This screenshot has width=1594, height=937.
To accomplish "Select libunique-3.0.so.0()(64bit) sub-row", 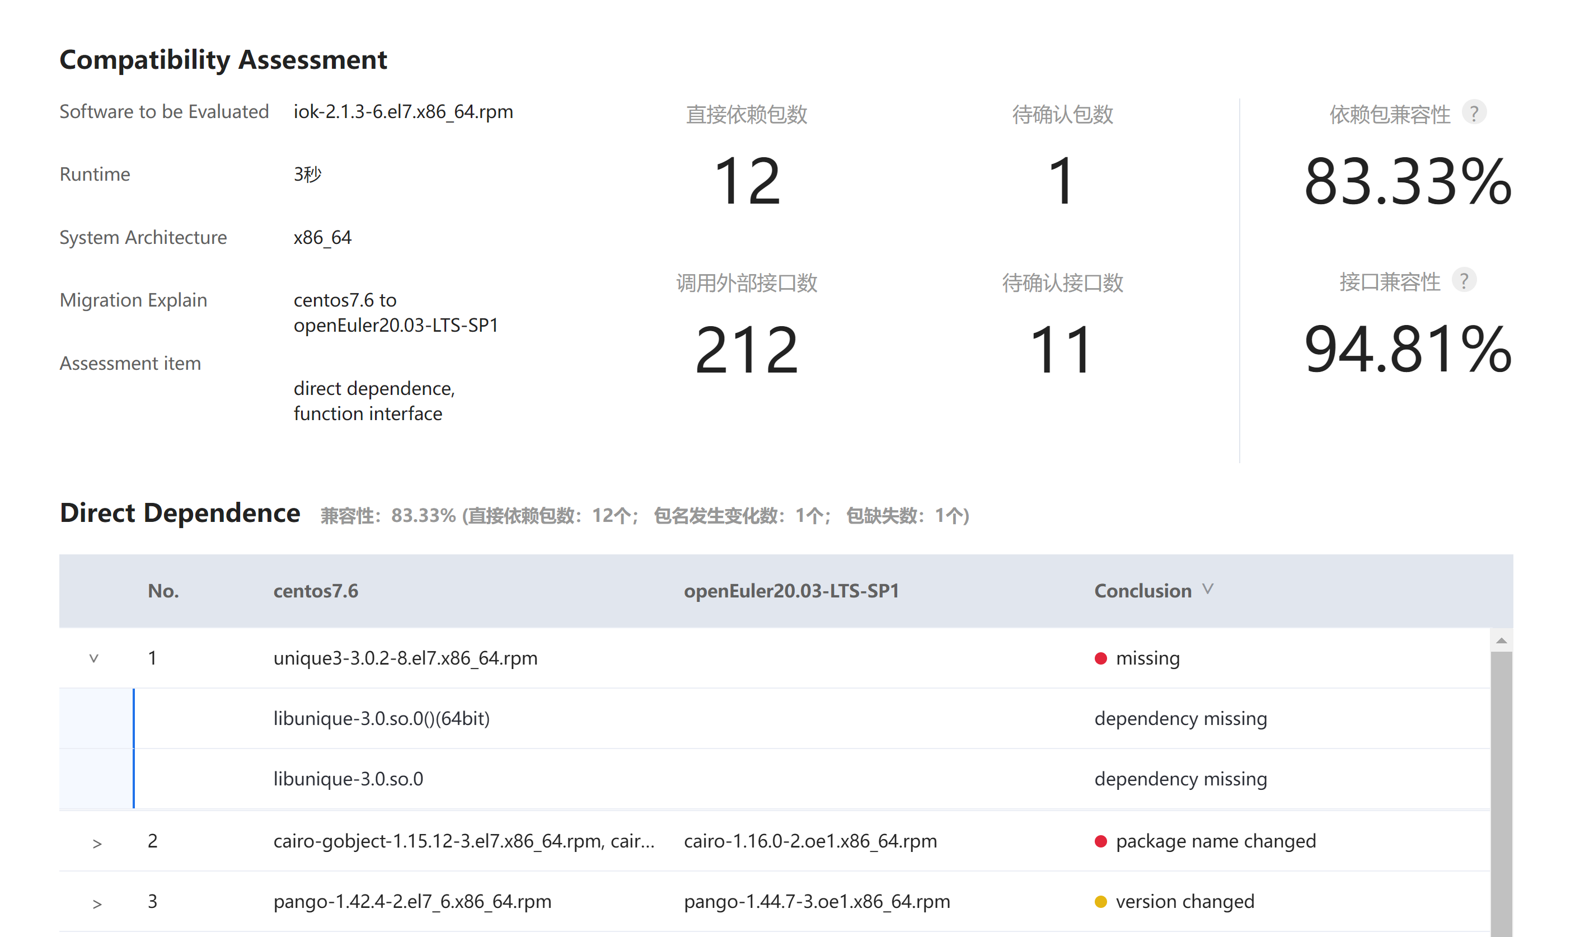I will pos(381,718).
